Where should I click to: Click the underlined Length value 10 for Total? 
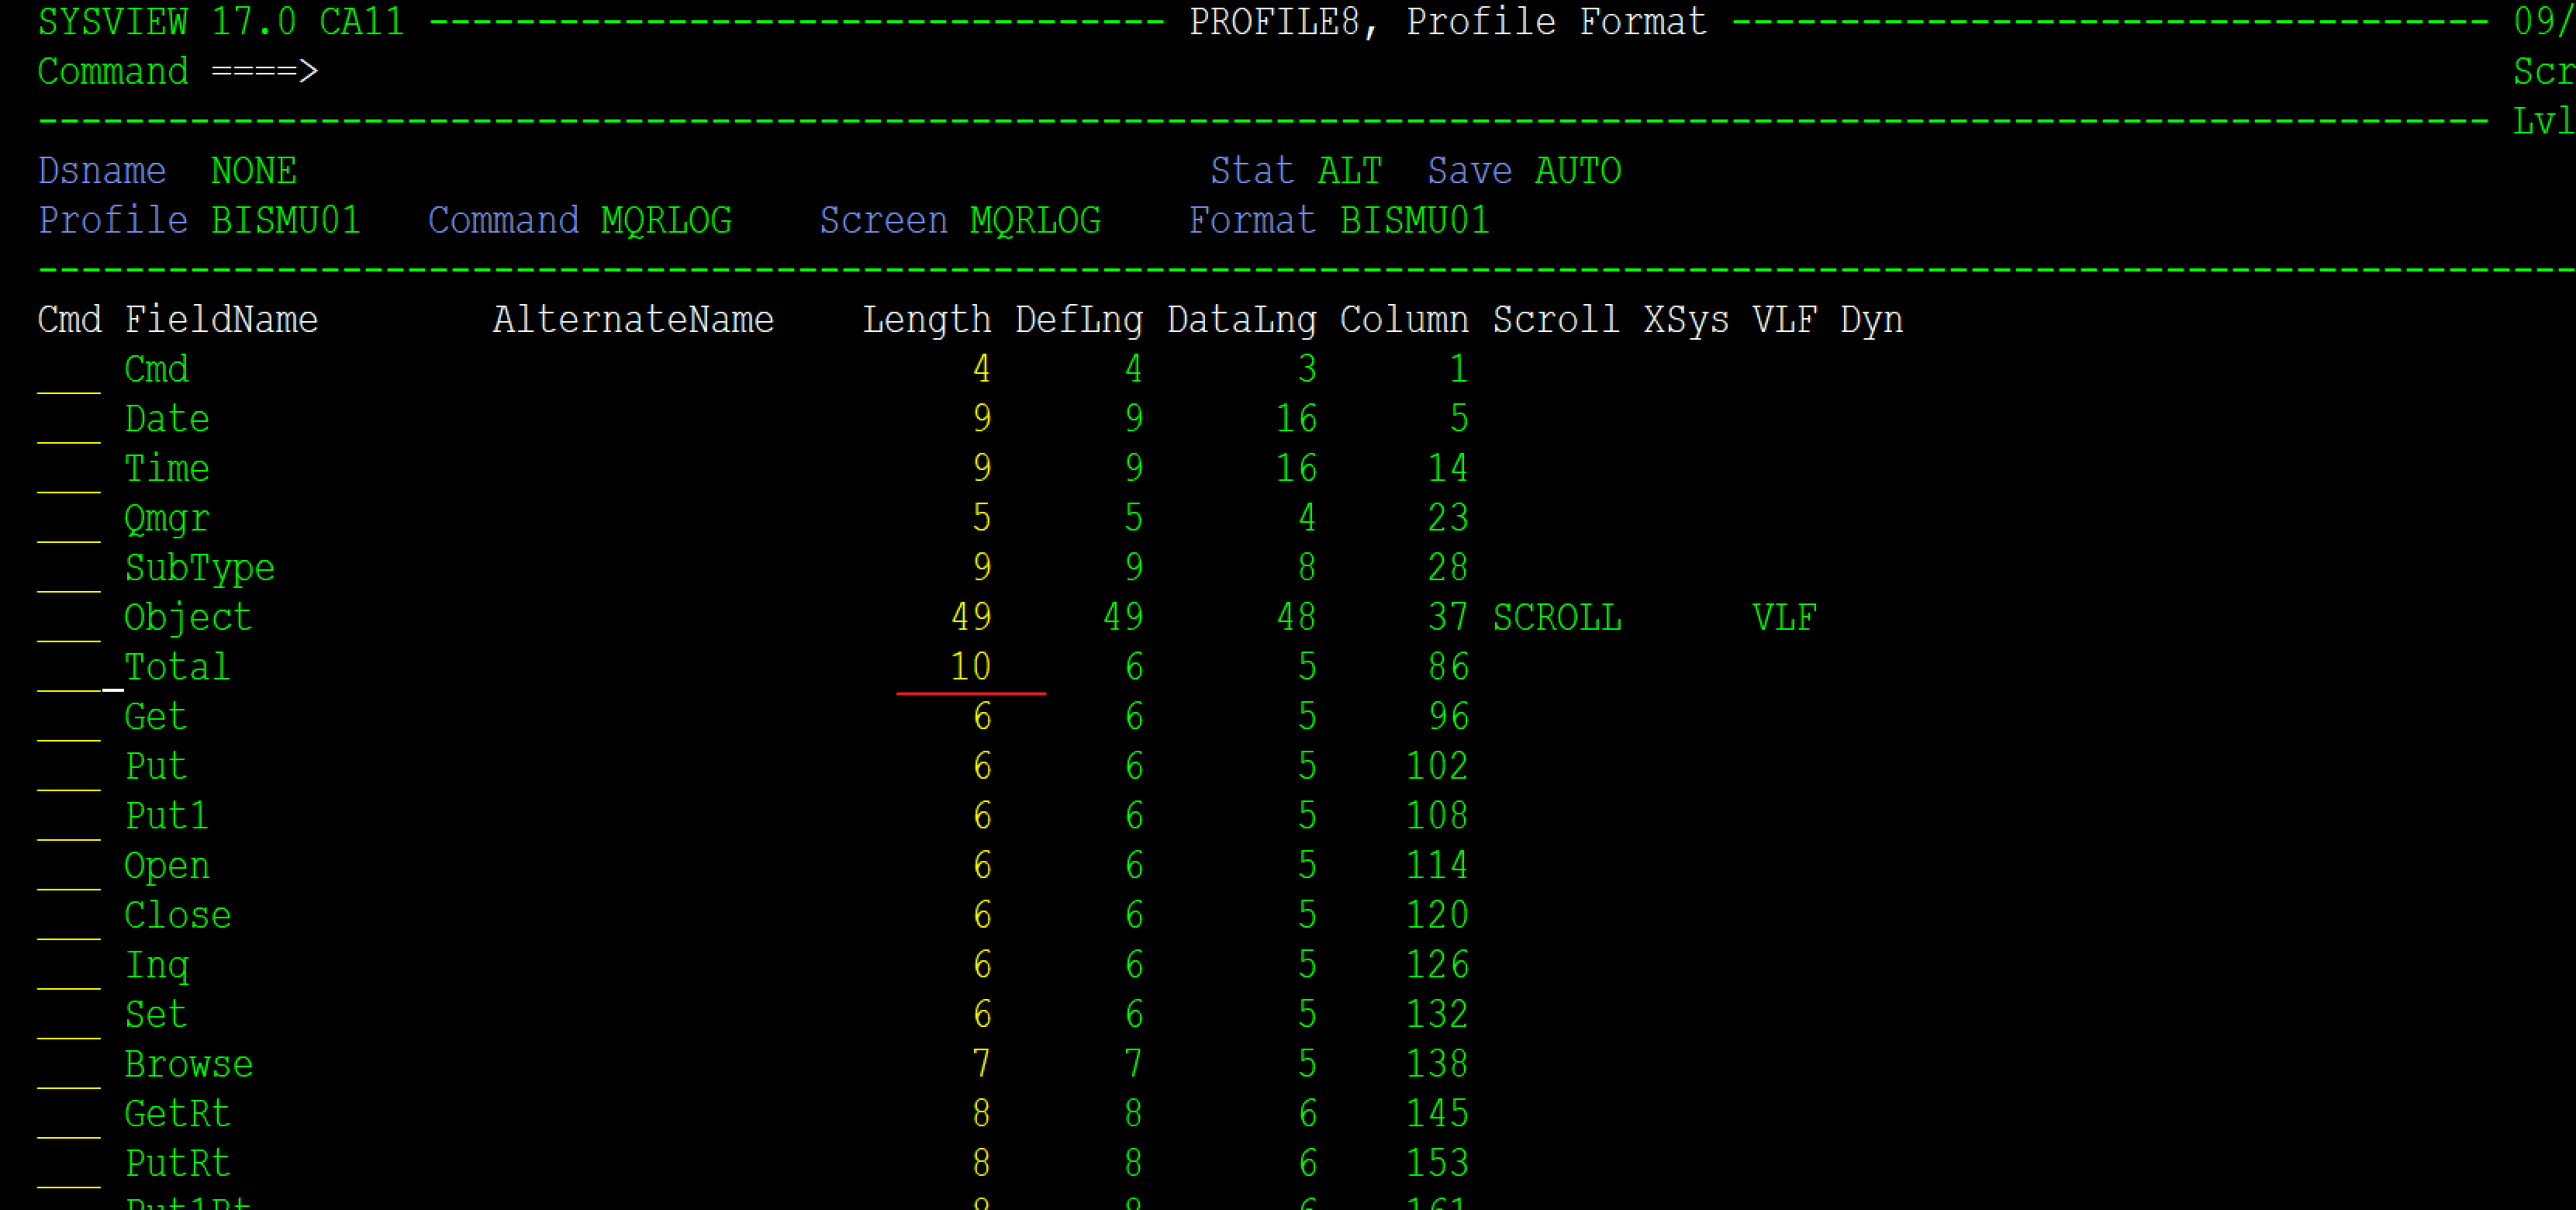(971, 666)
